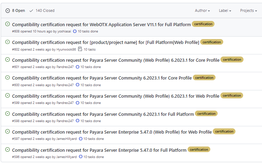Image resolution: width=262 pixels, height=165 pixels.
Task: Click open-issue icon beside issue #601
Action: click(8, 60)
